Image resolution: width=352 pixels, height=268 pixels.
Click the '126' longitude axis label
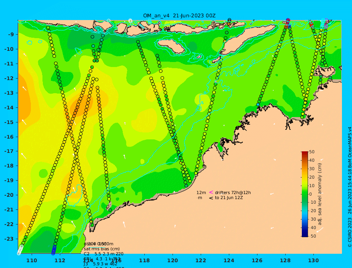coord(257,260)
